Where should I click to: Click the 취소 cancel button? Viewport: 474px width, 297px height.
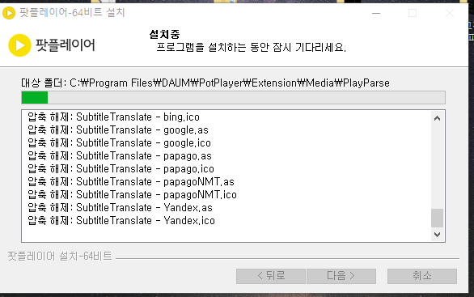(422, 276)
